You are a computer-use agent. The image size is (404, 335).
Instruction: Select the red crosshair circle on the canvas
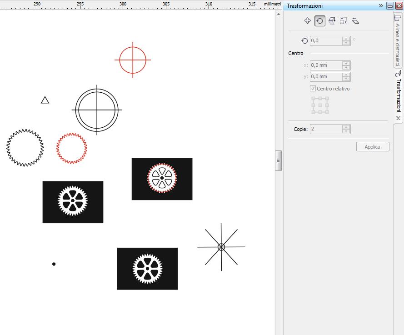pos(133,60)
